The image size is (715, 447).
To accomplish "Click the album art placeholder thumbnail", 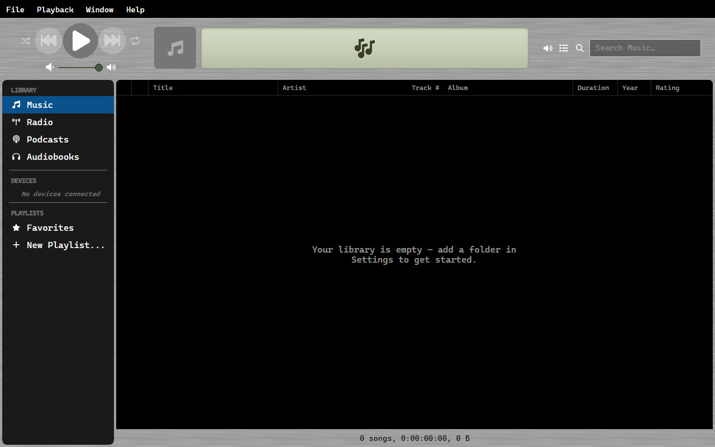I will (175, 48).
